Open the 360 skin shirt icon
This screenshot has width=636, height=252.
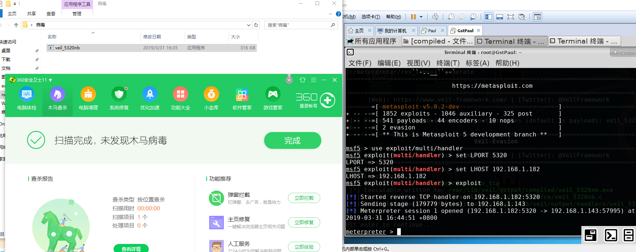pos(303,80)
